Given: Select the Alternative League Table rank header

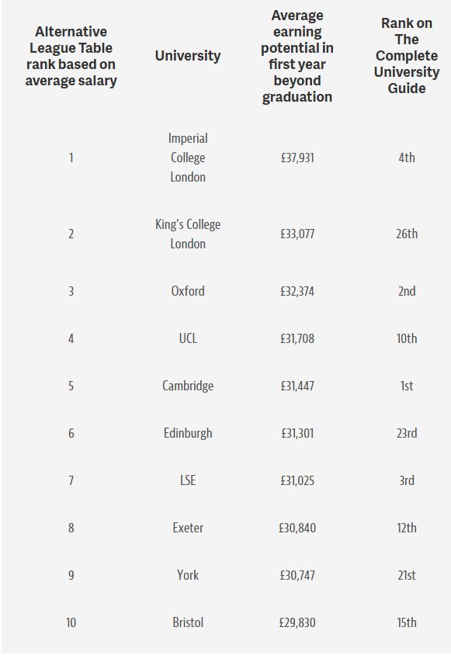Looking at the screenshot, I should [71, 56].
